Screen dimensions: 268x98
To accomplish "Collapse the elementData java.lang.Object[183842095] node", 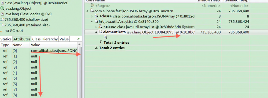I will click(x=96, y=32).
